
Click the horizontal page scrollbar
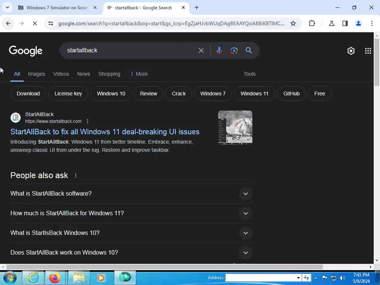[165, 267]
